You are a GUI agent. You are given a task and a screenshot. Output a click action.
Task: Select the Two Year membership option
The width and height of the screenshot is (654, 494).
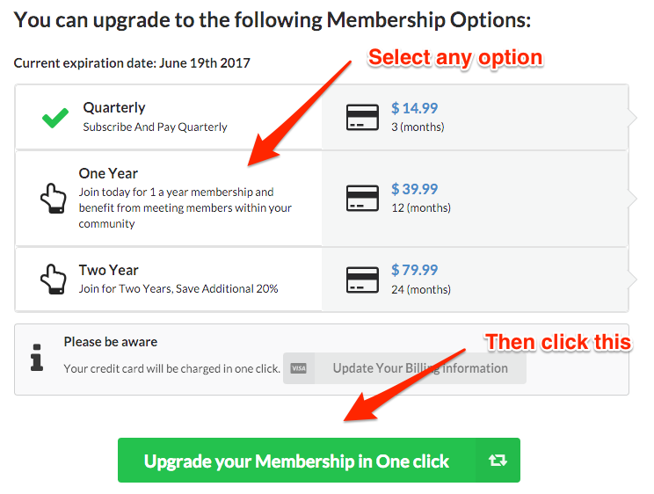(109, 271)
